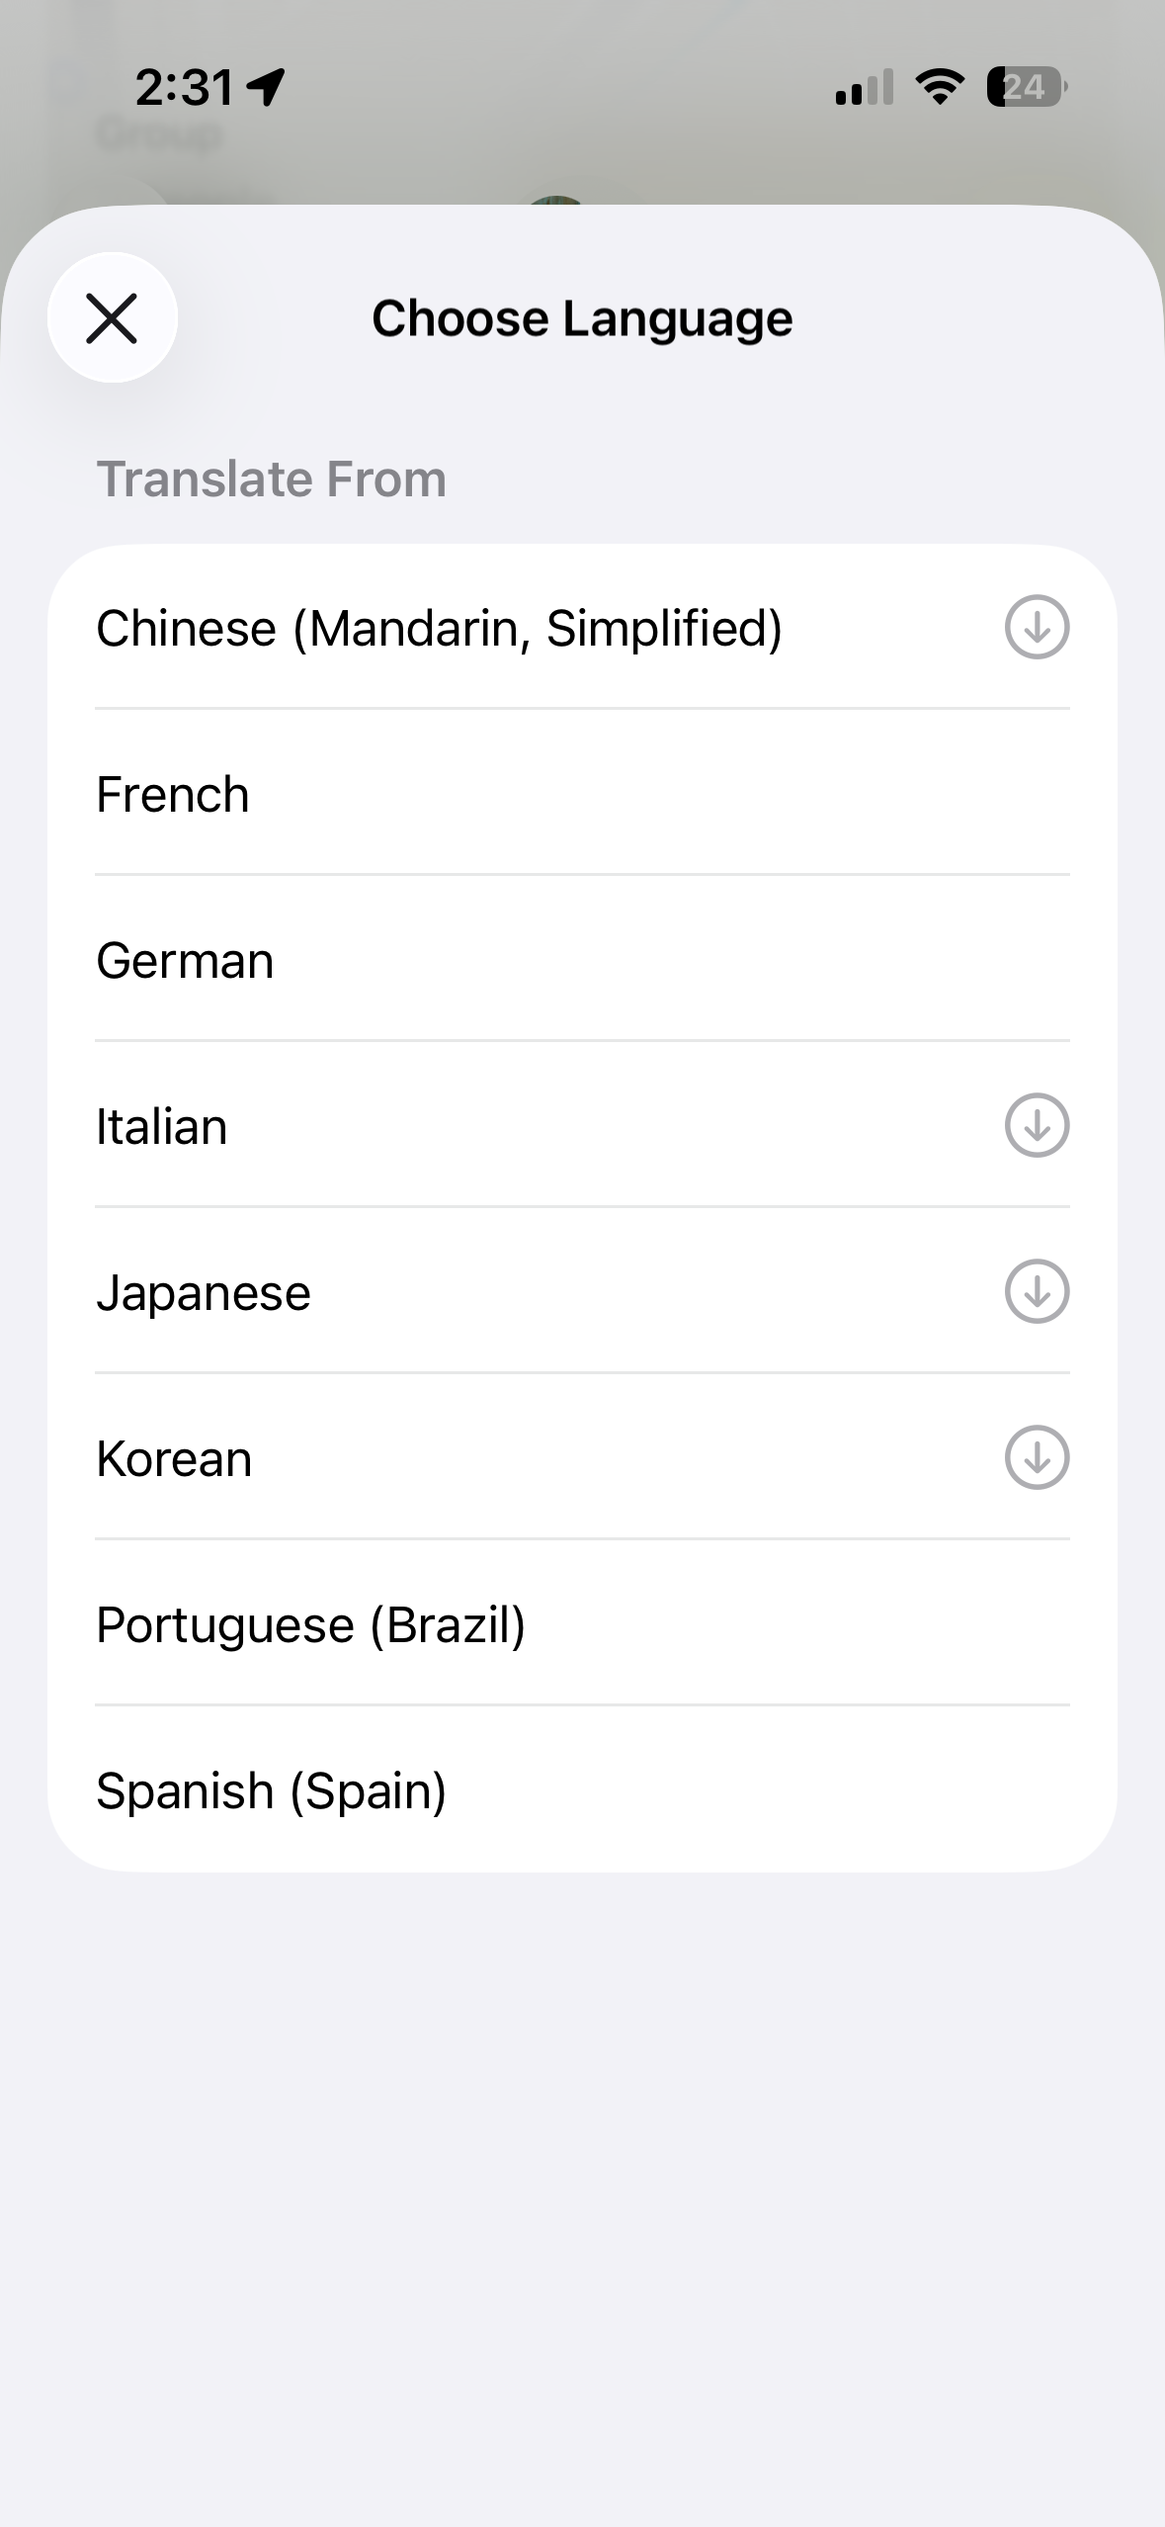
Task: Tap the cellular signal bars
Action: (864, 87)
